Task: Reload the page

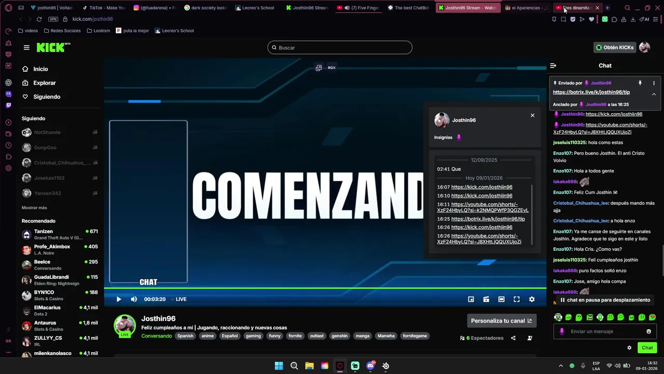Action: 39,19
